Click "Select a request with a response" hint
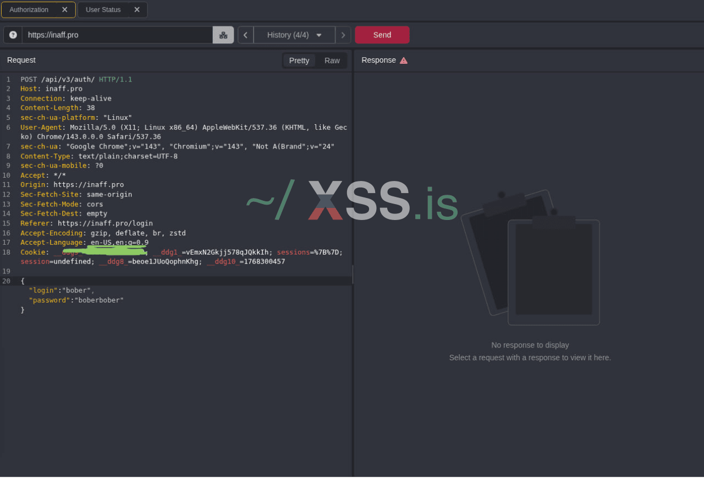The image size is (704, 478). (530, 358)
